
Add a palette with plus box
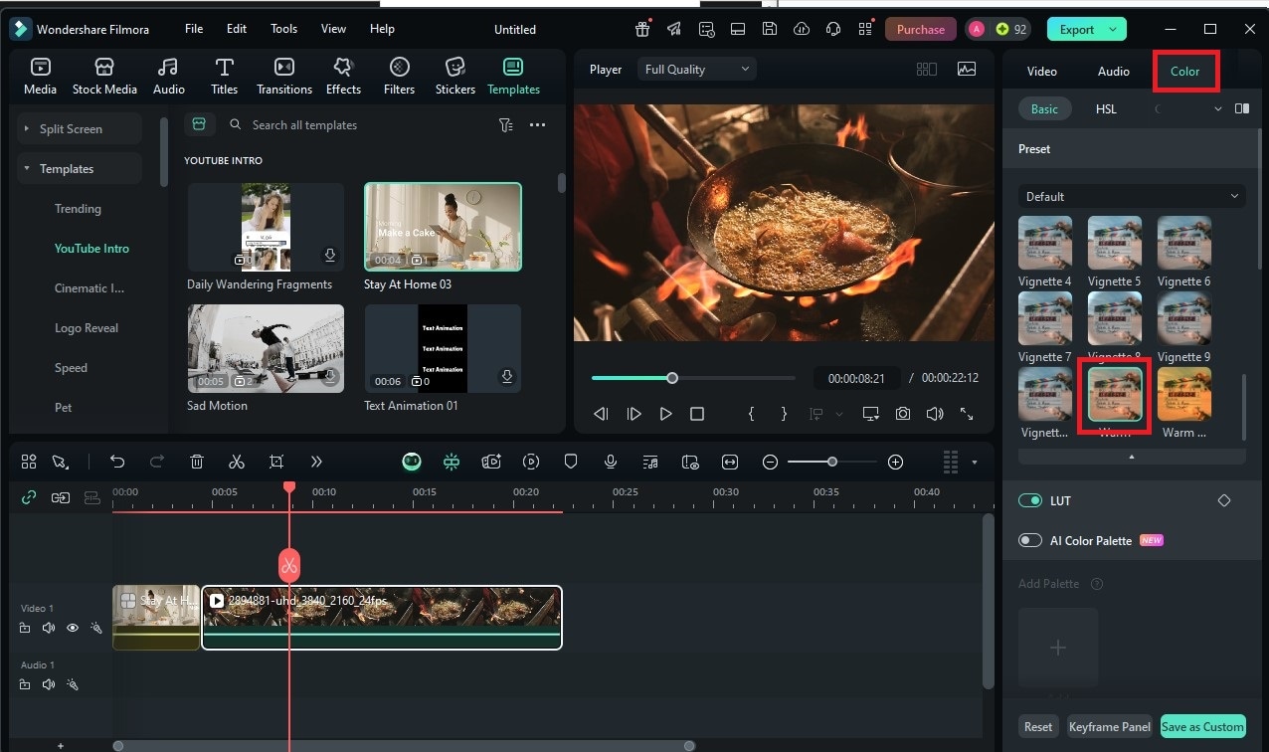pyautogui.click(x=1058, y=648)
